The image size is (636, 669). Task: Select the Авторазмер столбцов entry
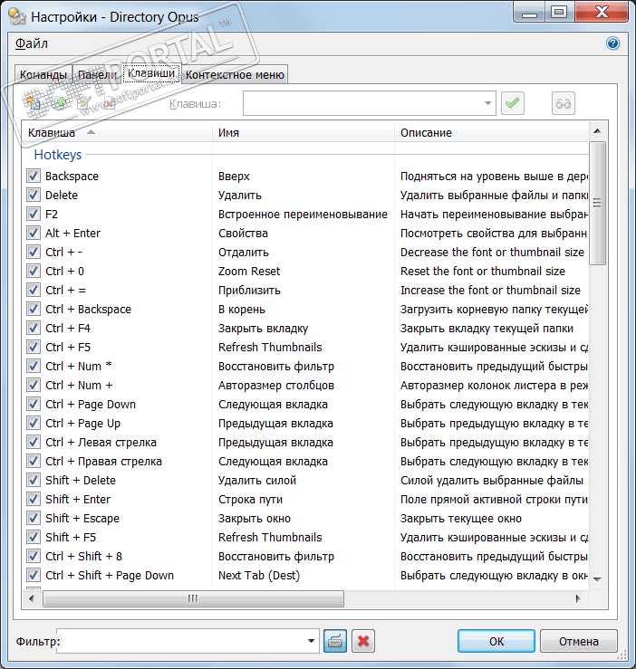pyautogui.click(x=276, y=386)
